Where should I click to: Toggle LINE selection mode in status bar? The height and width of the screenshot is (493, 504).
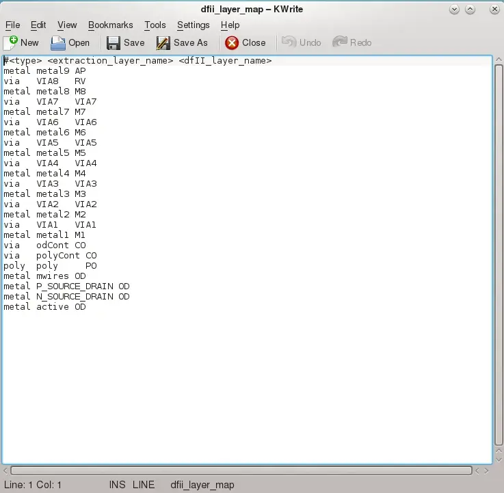pyautogui.click(x=144, y=485)
